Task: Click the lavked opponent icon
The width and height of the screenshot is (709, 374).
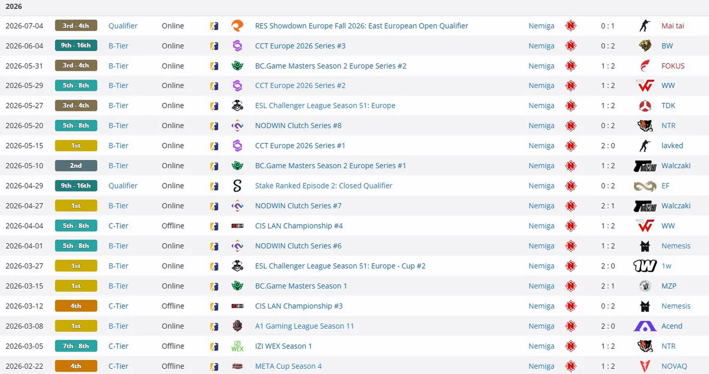Action: (645, 146)
